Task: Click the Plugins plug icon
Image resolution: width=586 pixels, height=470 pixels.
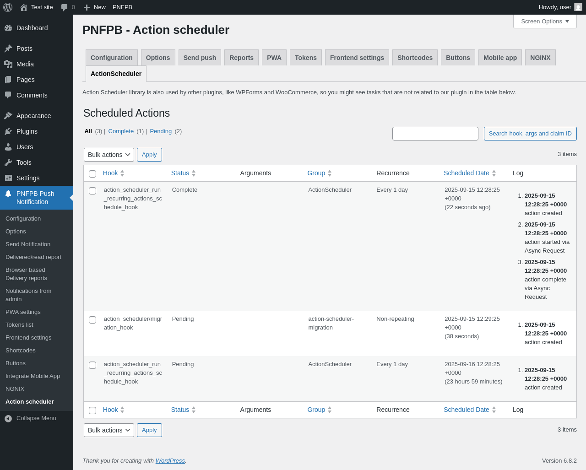Action: pyautogui.click(x=8, y=131)
